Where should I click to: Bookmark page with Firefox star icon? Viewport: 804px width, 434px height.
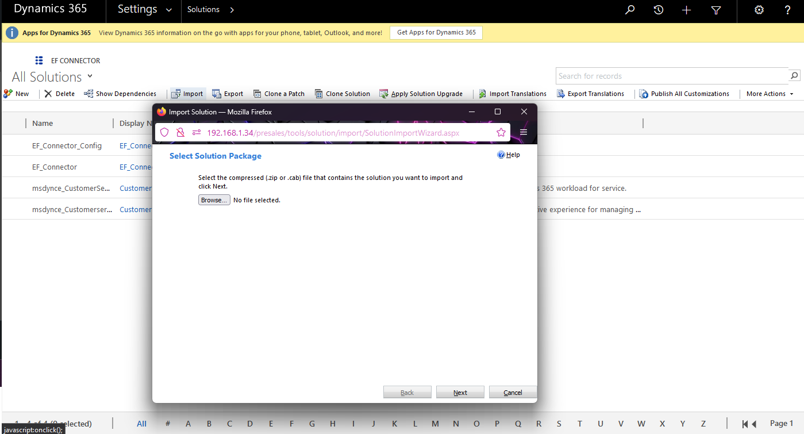pos(501,133)
